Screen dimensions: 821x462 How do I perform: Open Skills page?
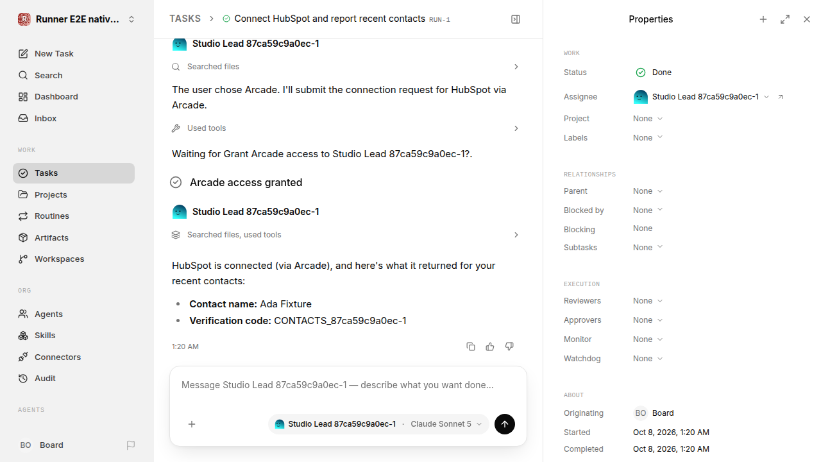(x=74, y=336)
